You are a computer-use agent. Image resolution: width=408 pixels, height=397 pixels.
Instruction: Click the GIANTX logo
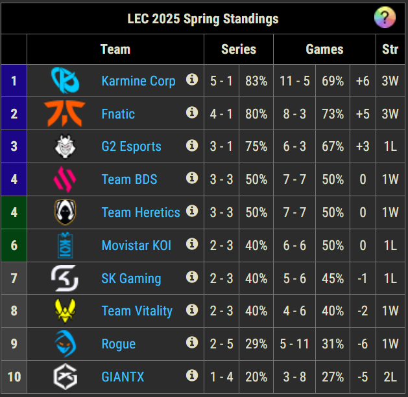(x=65, y=376)
